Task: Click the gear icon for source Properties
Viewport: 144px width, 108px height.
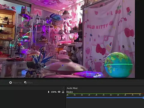Action: pos(10,82)
